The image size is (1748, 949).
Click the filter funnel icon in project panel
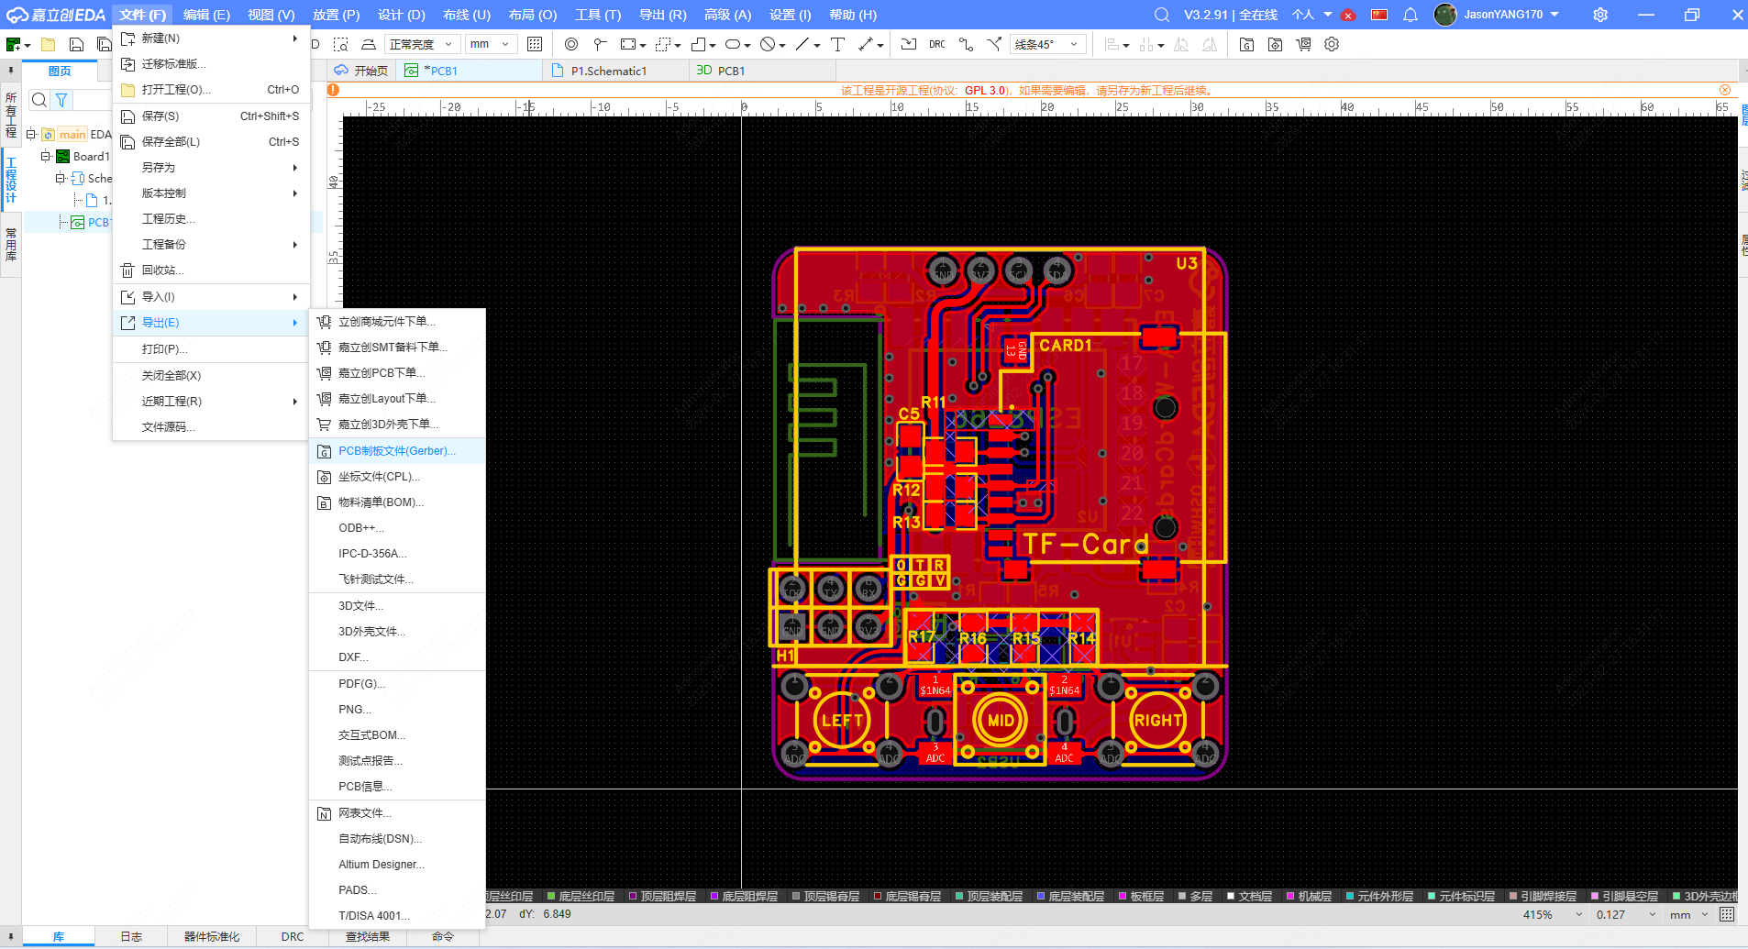[61, 100]
